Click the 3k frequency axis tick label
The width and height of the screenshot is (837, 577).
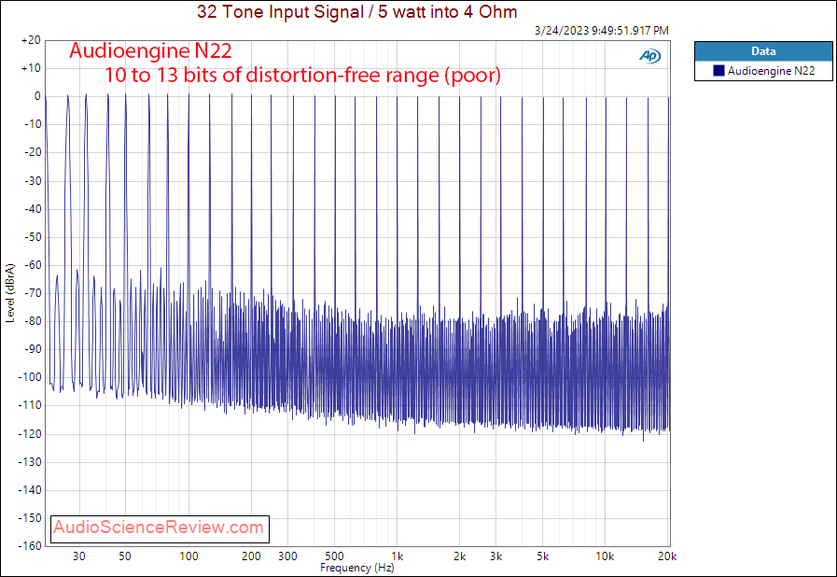point(496,556)
